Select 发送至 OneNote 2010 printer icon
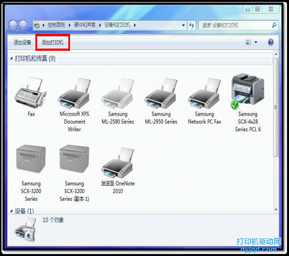 point(118,162)
